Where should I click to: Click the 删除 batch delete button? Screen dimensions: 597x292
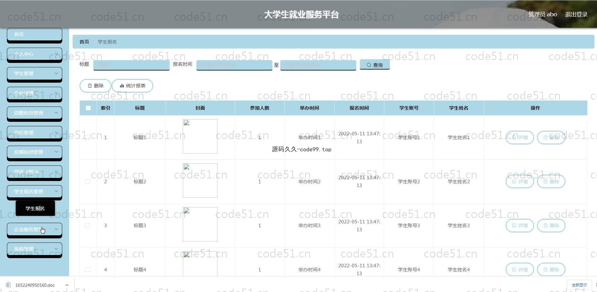tap(95, 86)
